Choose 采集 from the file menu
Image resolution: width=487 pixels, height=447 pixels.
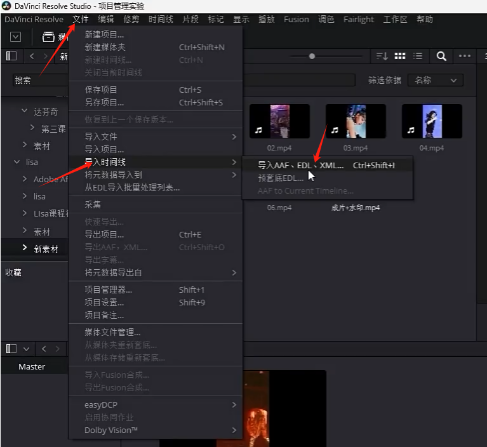pyautogui.click(x=156, y=204)
